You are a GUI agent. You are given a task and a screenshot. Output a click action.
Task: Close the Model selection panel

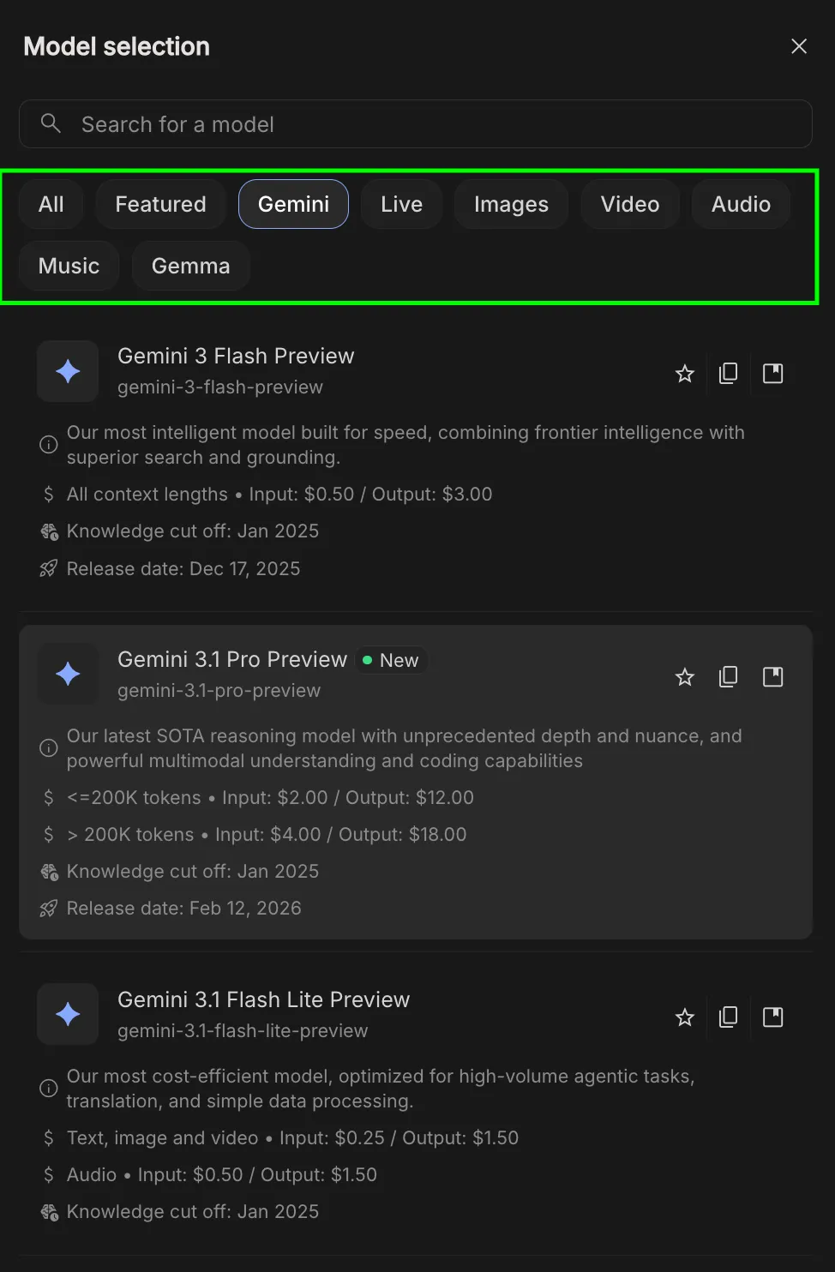[x=799, y=46]
